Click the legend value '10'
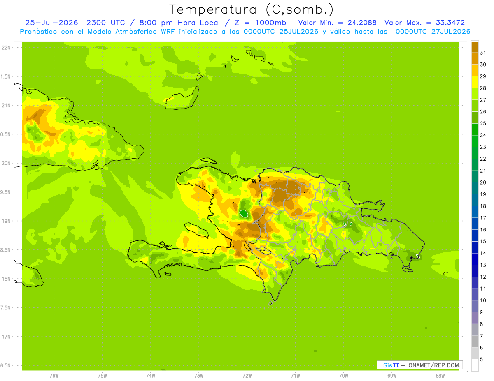494x381 pixels. click(483, 300)
